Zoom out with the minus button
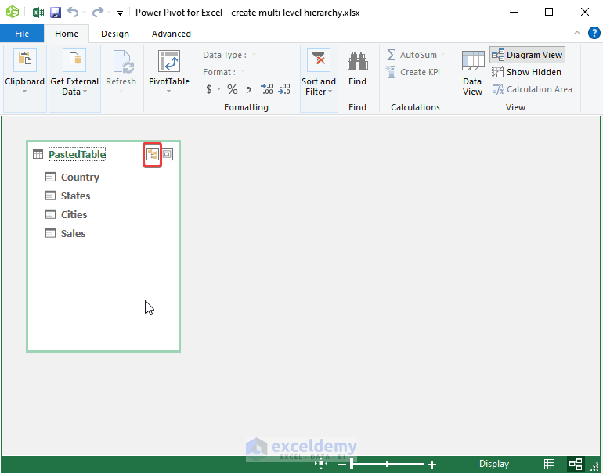The height and width of the screenshot is (474, 603). click(x=342, y=465)
